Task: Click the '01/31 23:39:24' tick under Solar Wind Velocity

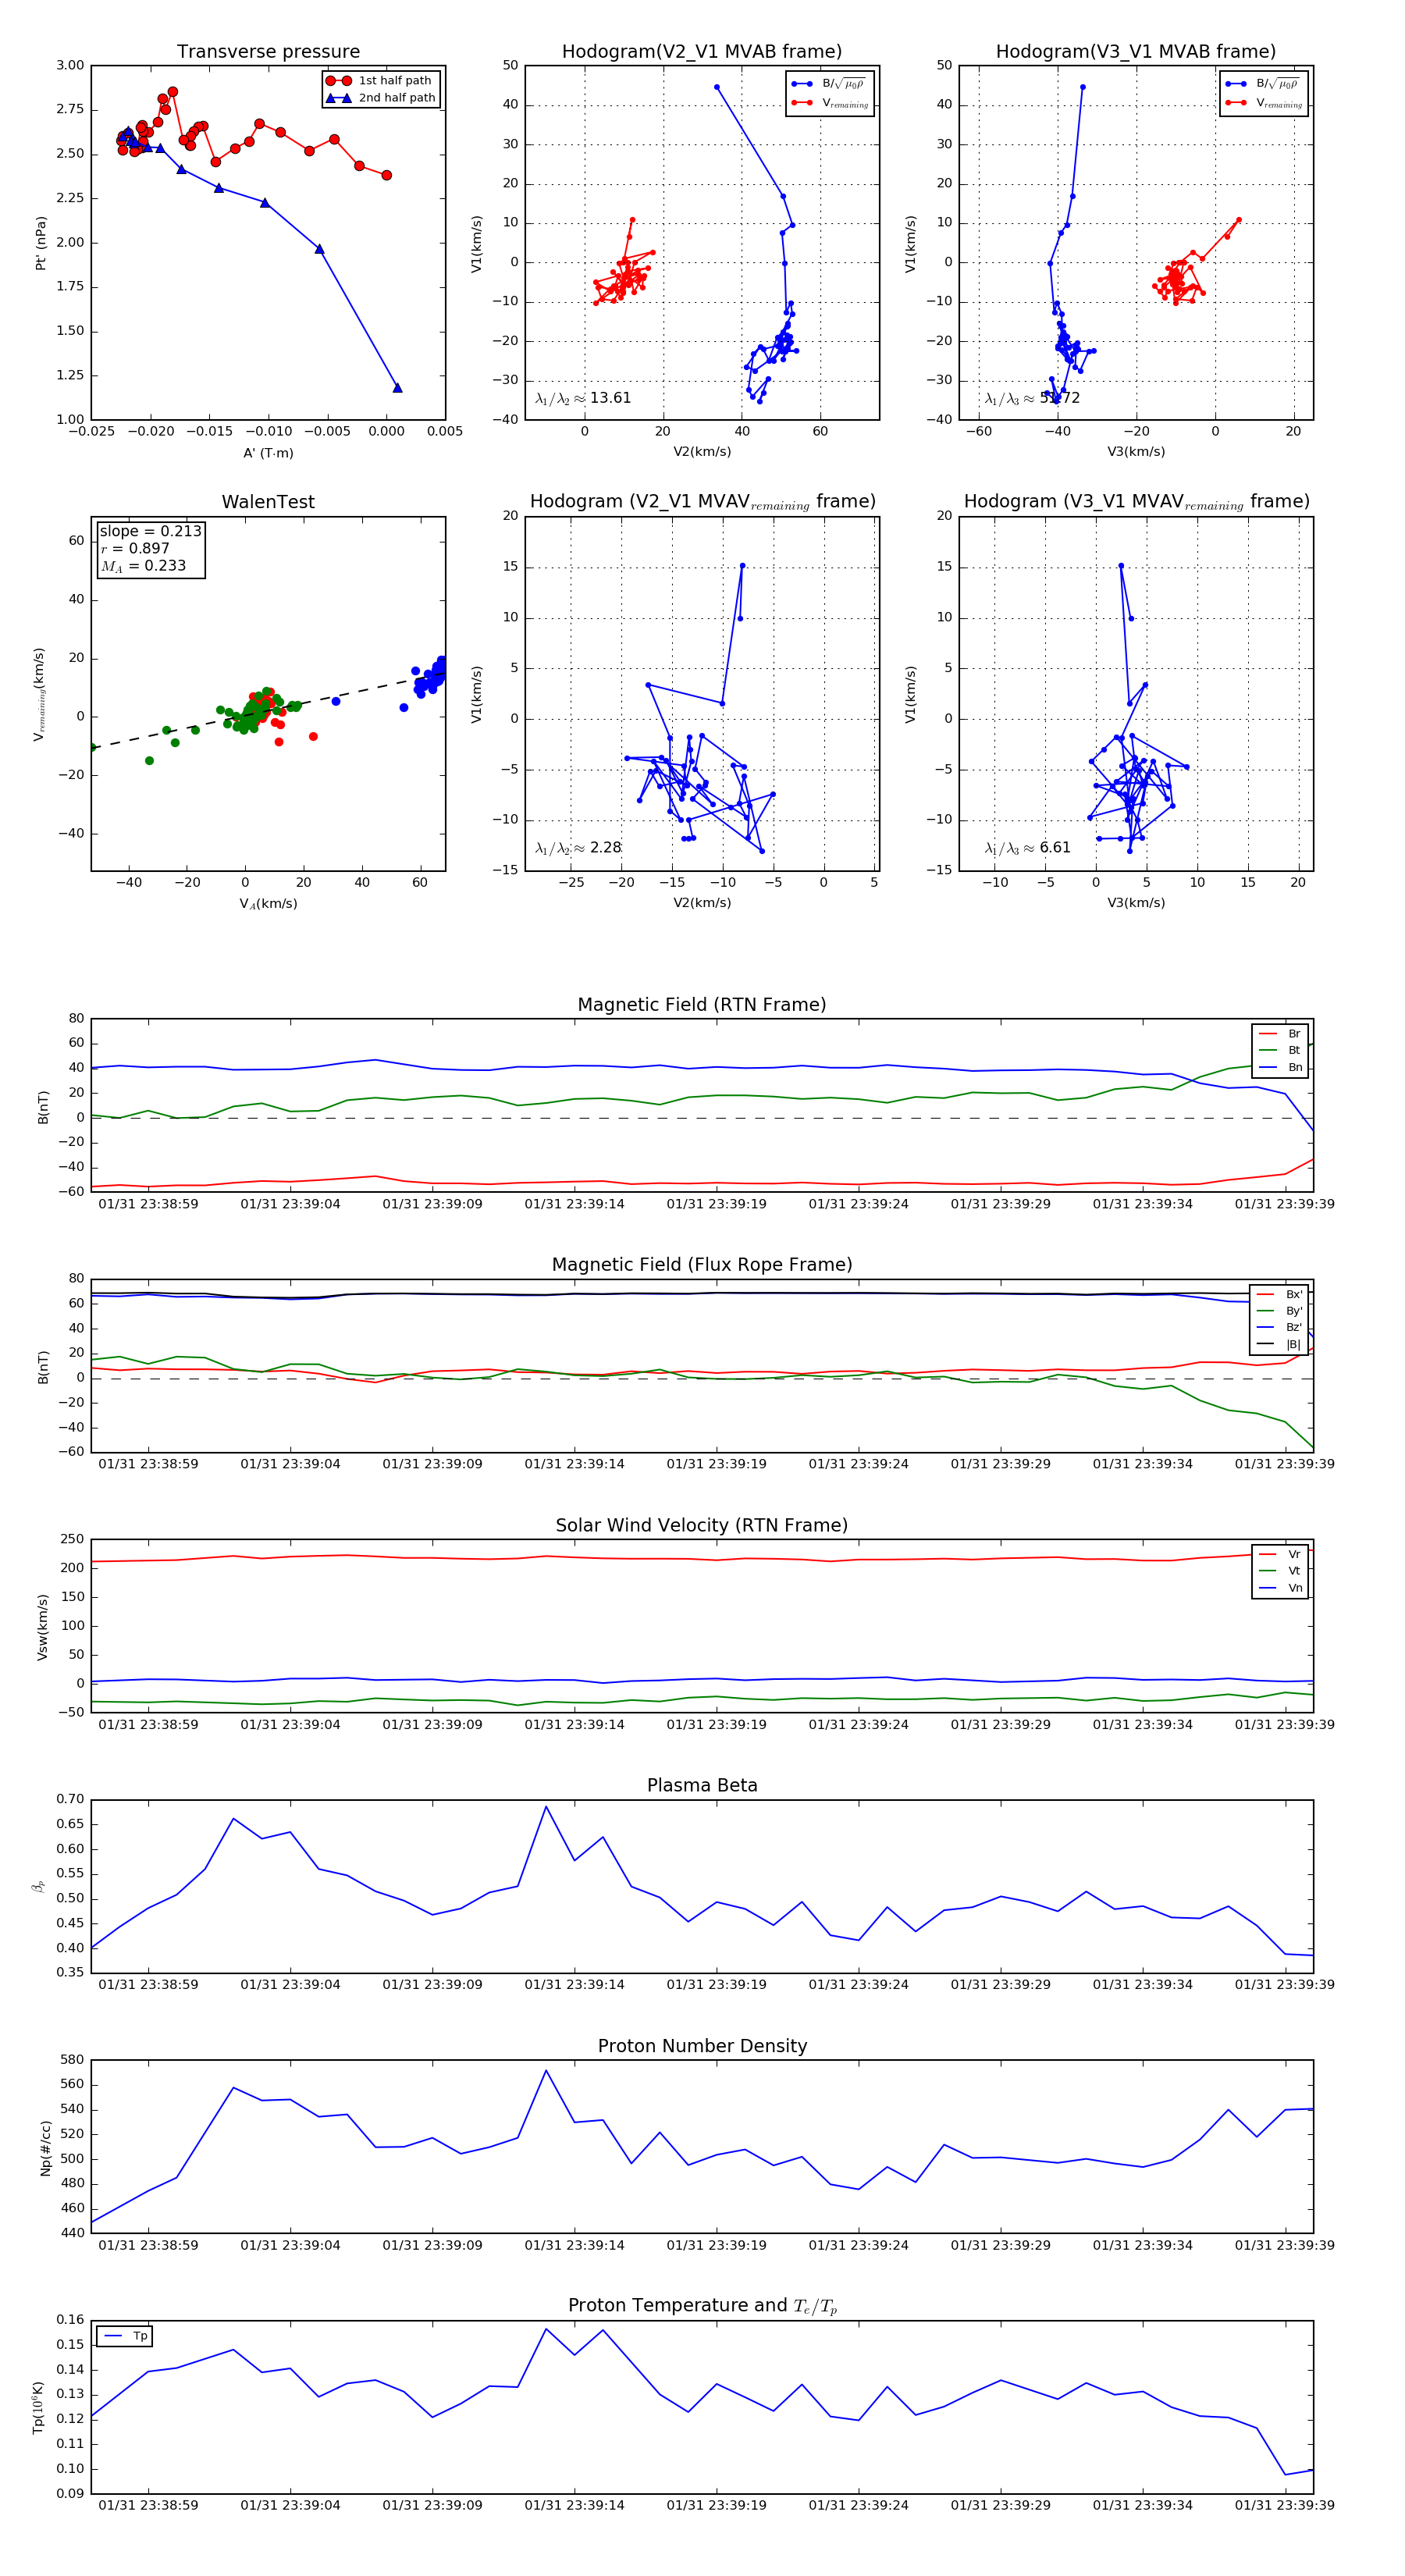Action: (858, 1724)
